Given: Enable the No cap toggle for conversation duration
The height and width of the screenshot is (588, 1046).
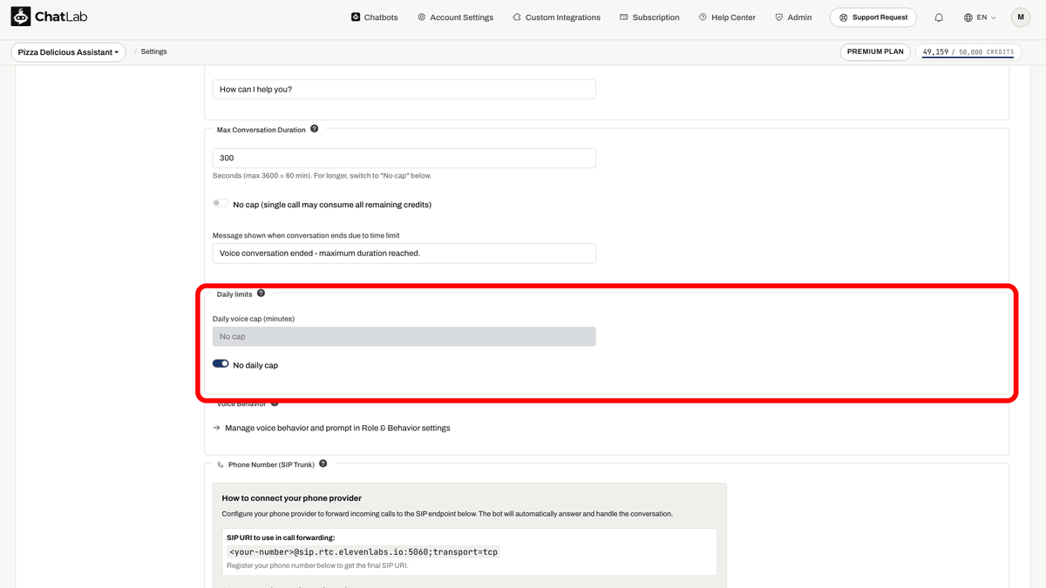Looking at the screenshot, I should [221, 204].
